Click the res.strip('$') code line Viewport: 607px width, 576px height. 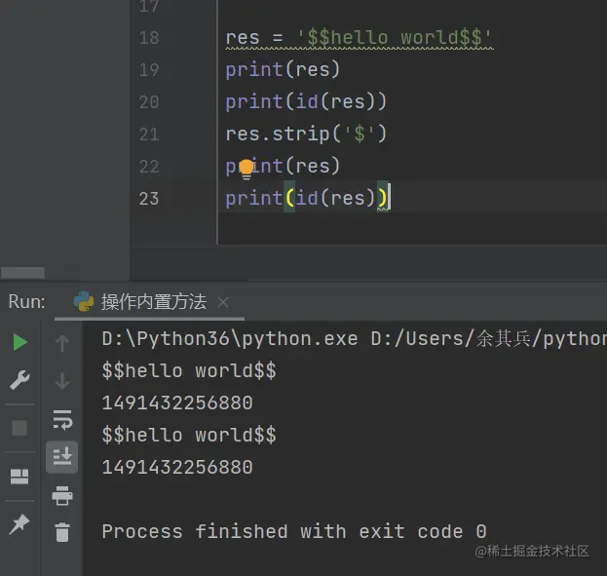(306, 134)
